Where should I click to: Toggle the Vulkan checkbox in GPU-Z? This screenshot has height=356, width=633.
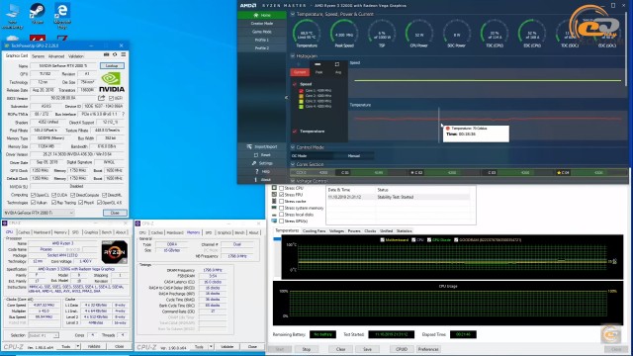point(34,203)
